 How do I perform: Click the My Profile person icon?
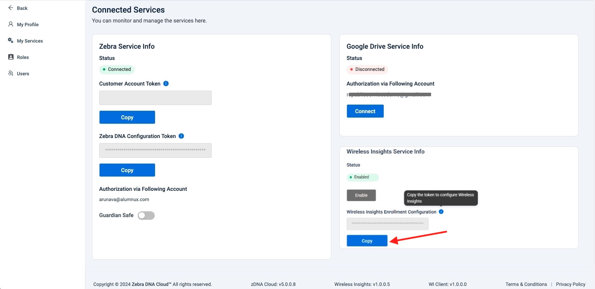11,24
